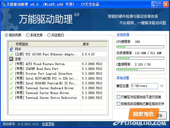Select the ACPI Fixed Feature Button row

click(58, 64)
